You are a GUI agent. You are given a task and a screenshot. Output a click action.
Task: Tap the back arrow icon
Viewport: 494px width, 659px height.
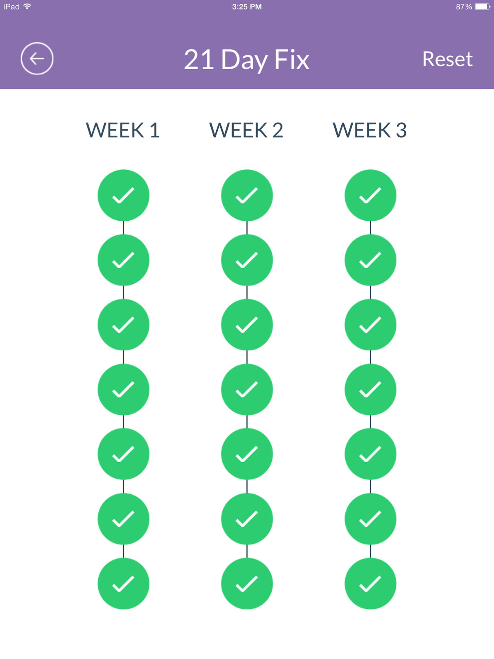pyautogui.click(x=37, y=58)
